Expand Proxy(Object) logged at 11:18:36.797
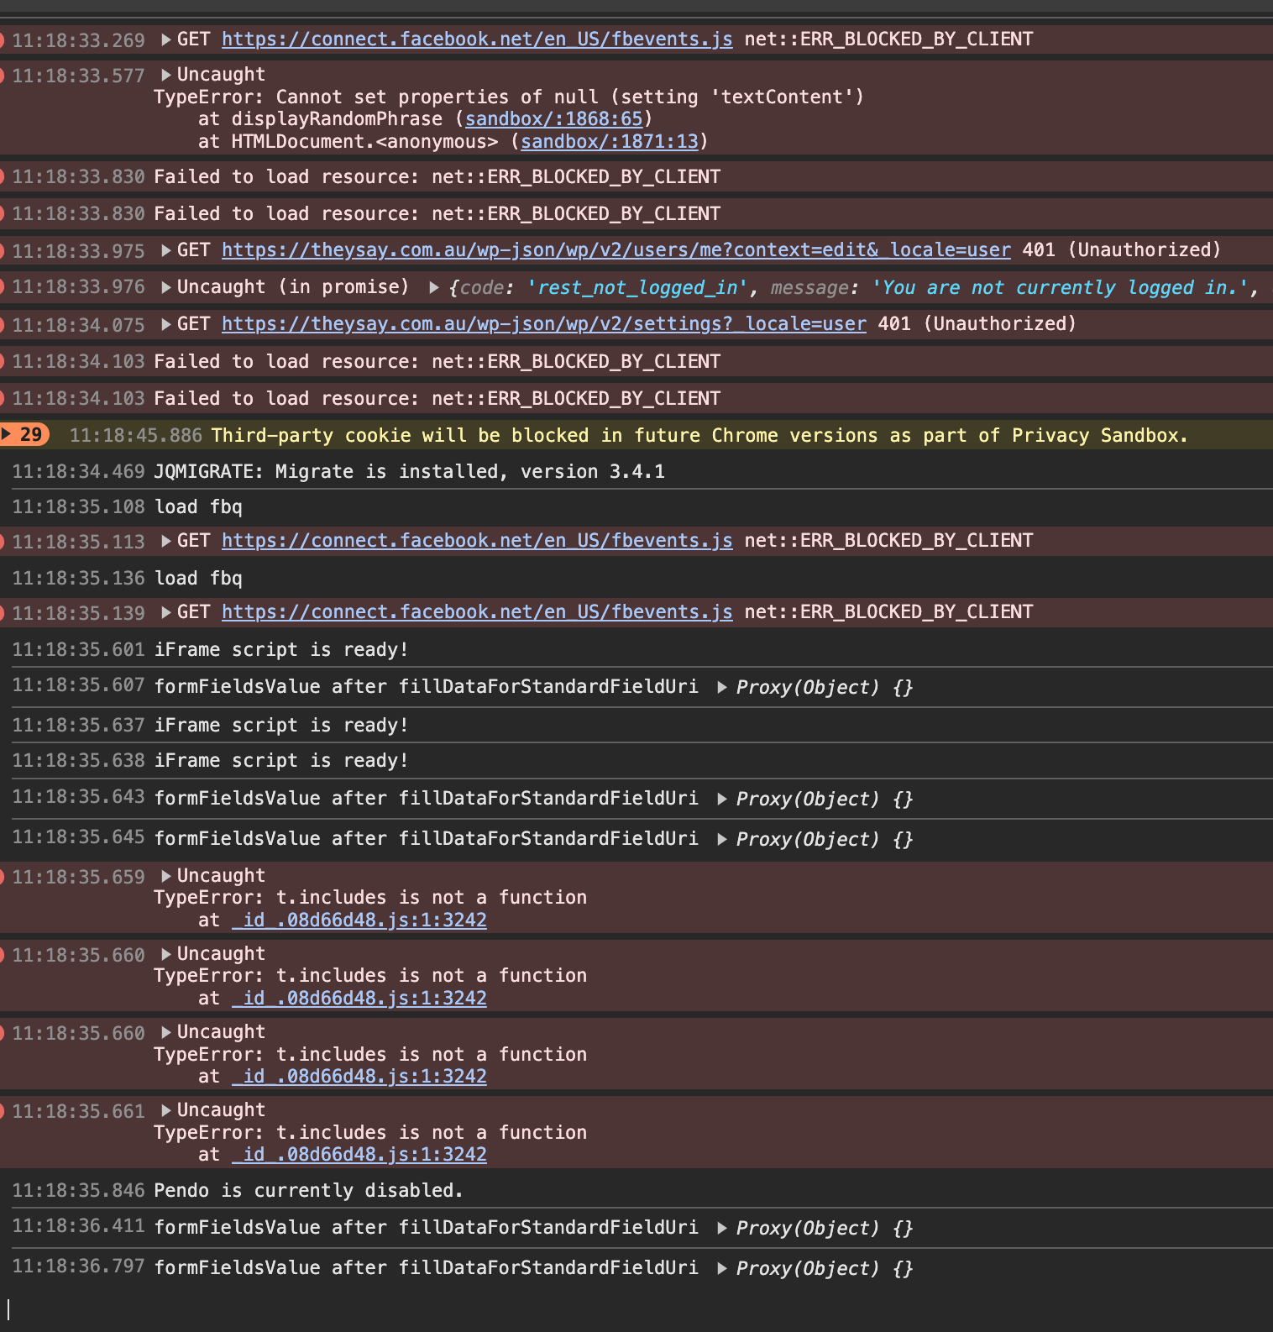Screen dimensions: 1273x1332 721,1268
